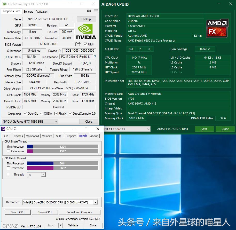This screenshot has width=236, height=230.
Task: Click the Lookup button
Action: pos(86,19)
